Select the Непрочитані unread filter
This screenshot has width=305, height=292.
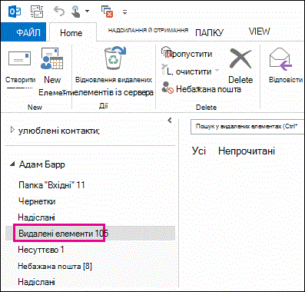[x=247, y=151]
